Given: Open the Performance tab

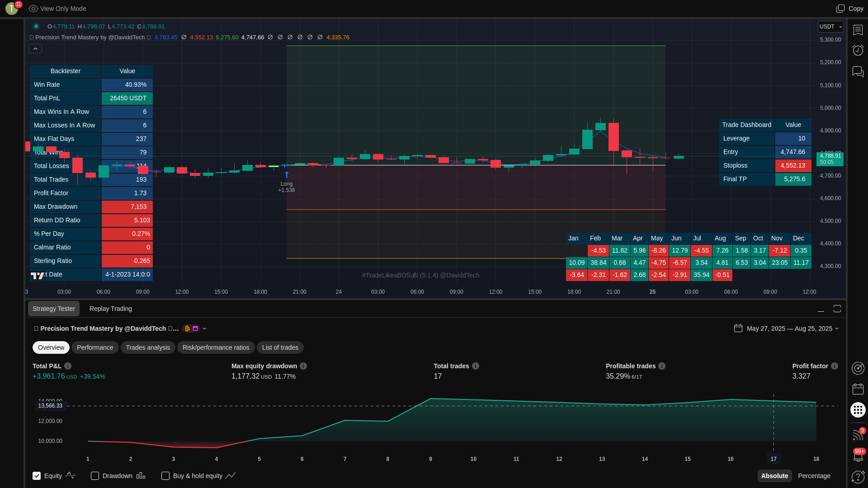Looking at the screenshot, I should point(95,347).
